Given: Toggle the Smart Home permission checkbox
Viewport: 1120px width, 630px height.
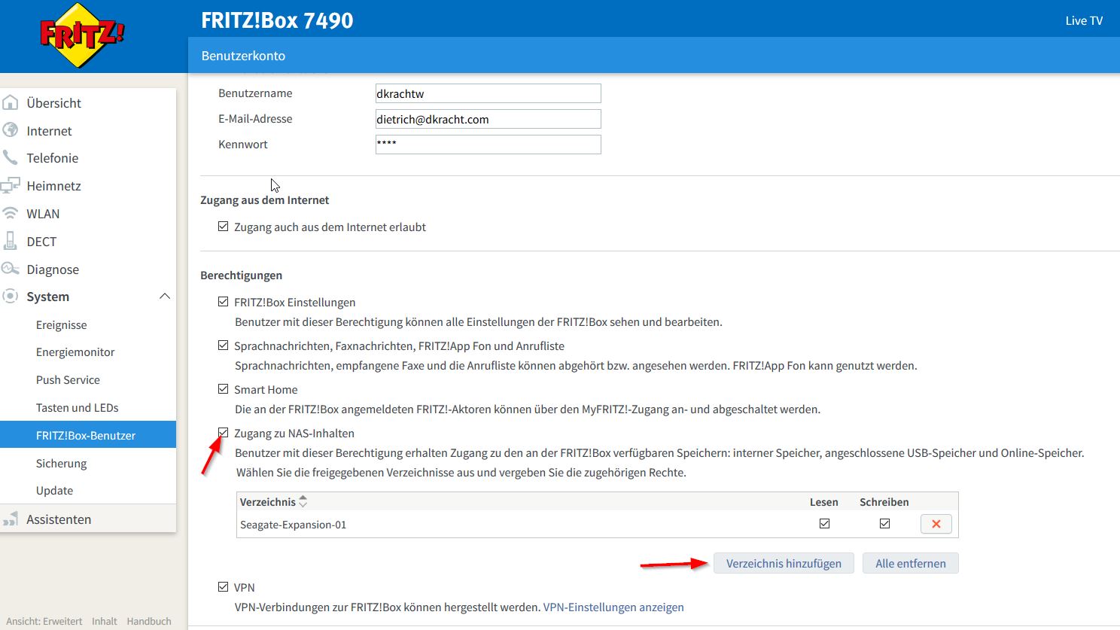Looking at the screenshot, I should click(224, 389).
